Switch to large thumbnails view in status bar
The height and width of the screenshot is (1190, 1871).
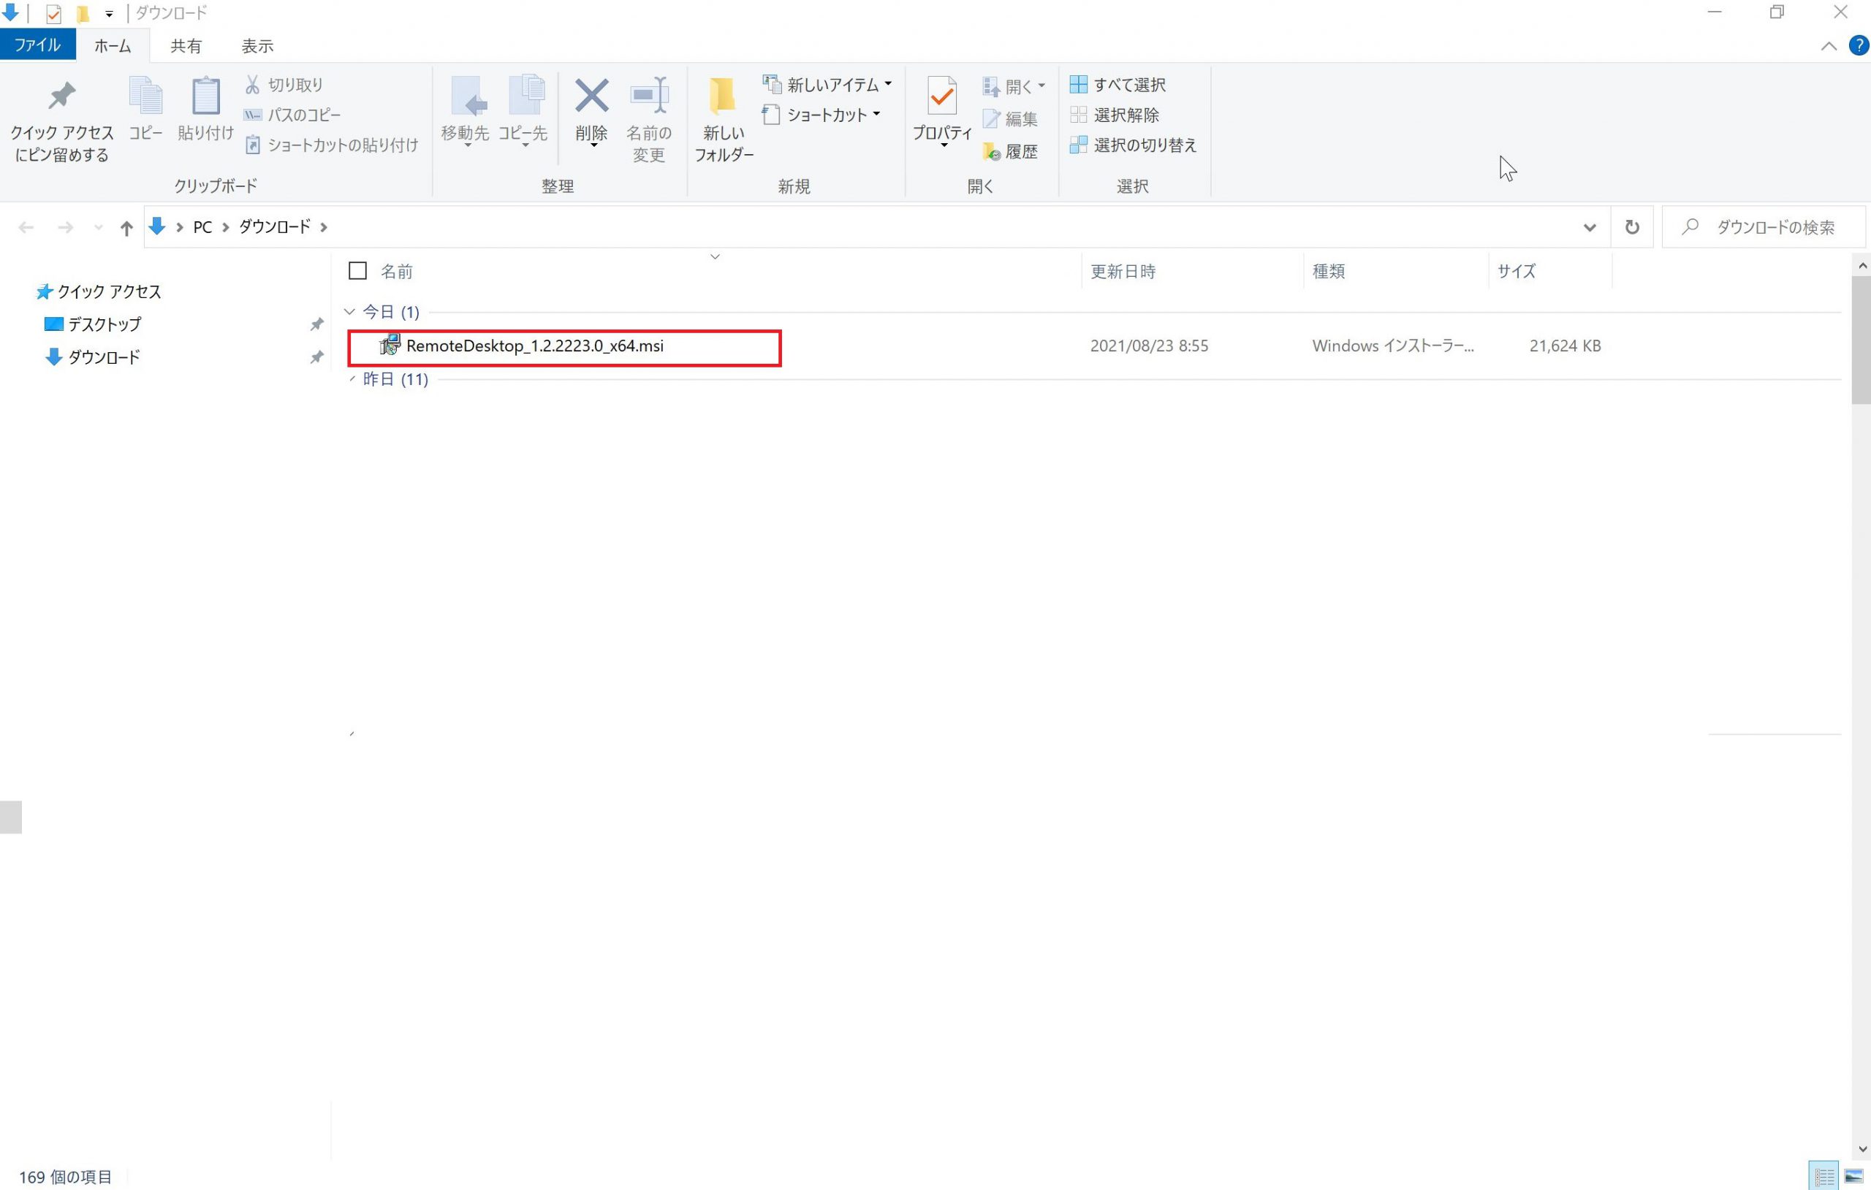point(1853,1175)
